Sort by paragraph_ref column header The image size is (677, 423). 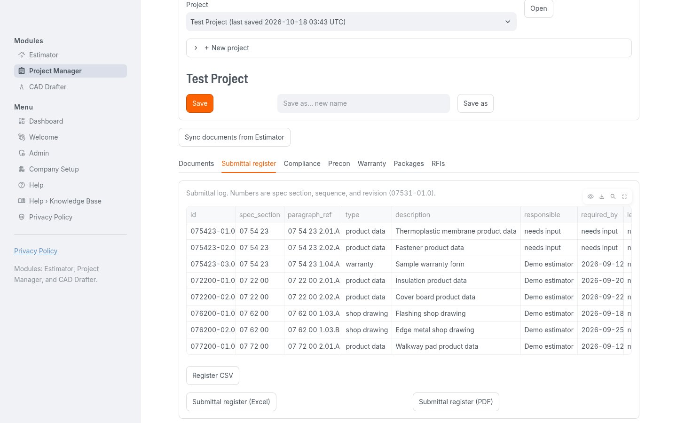tap(313, 215)
